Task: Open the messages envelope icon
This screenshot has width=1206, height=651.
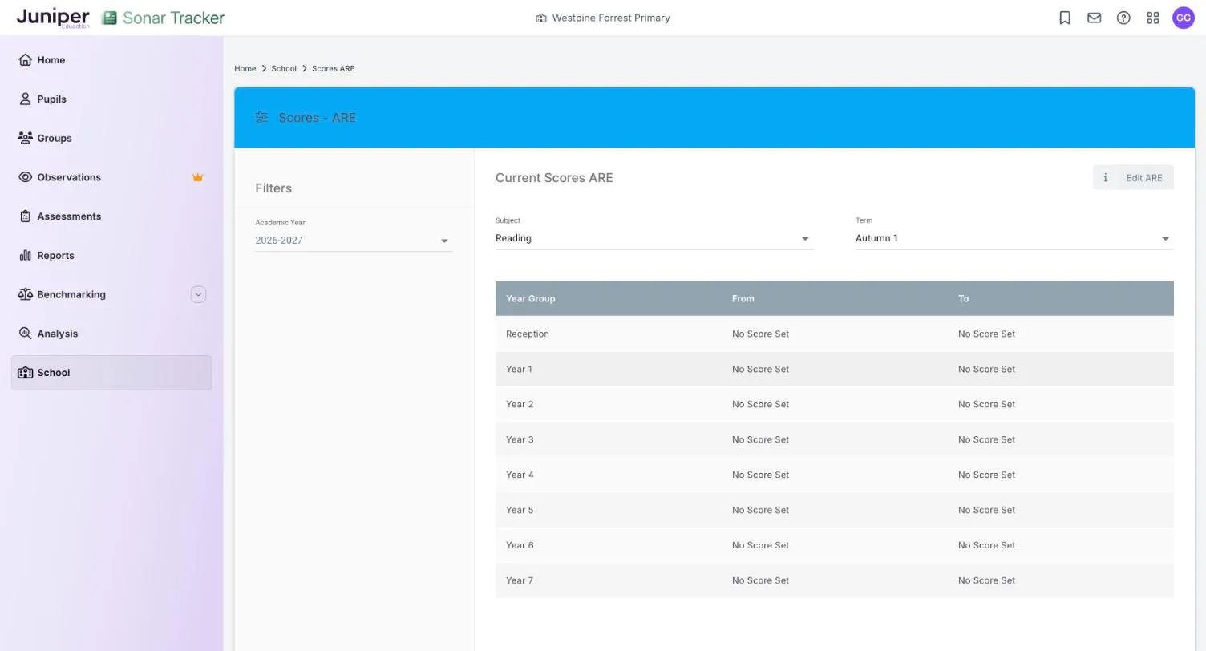Action: point(1094,18)
